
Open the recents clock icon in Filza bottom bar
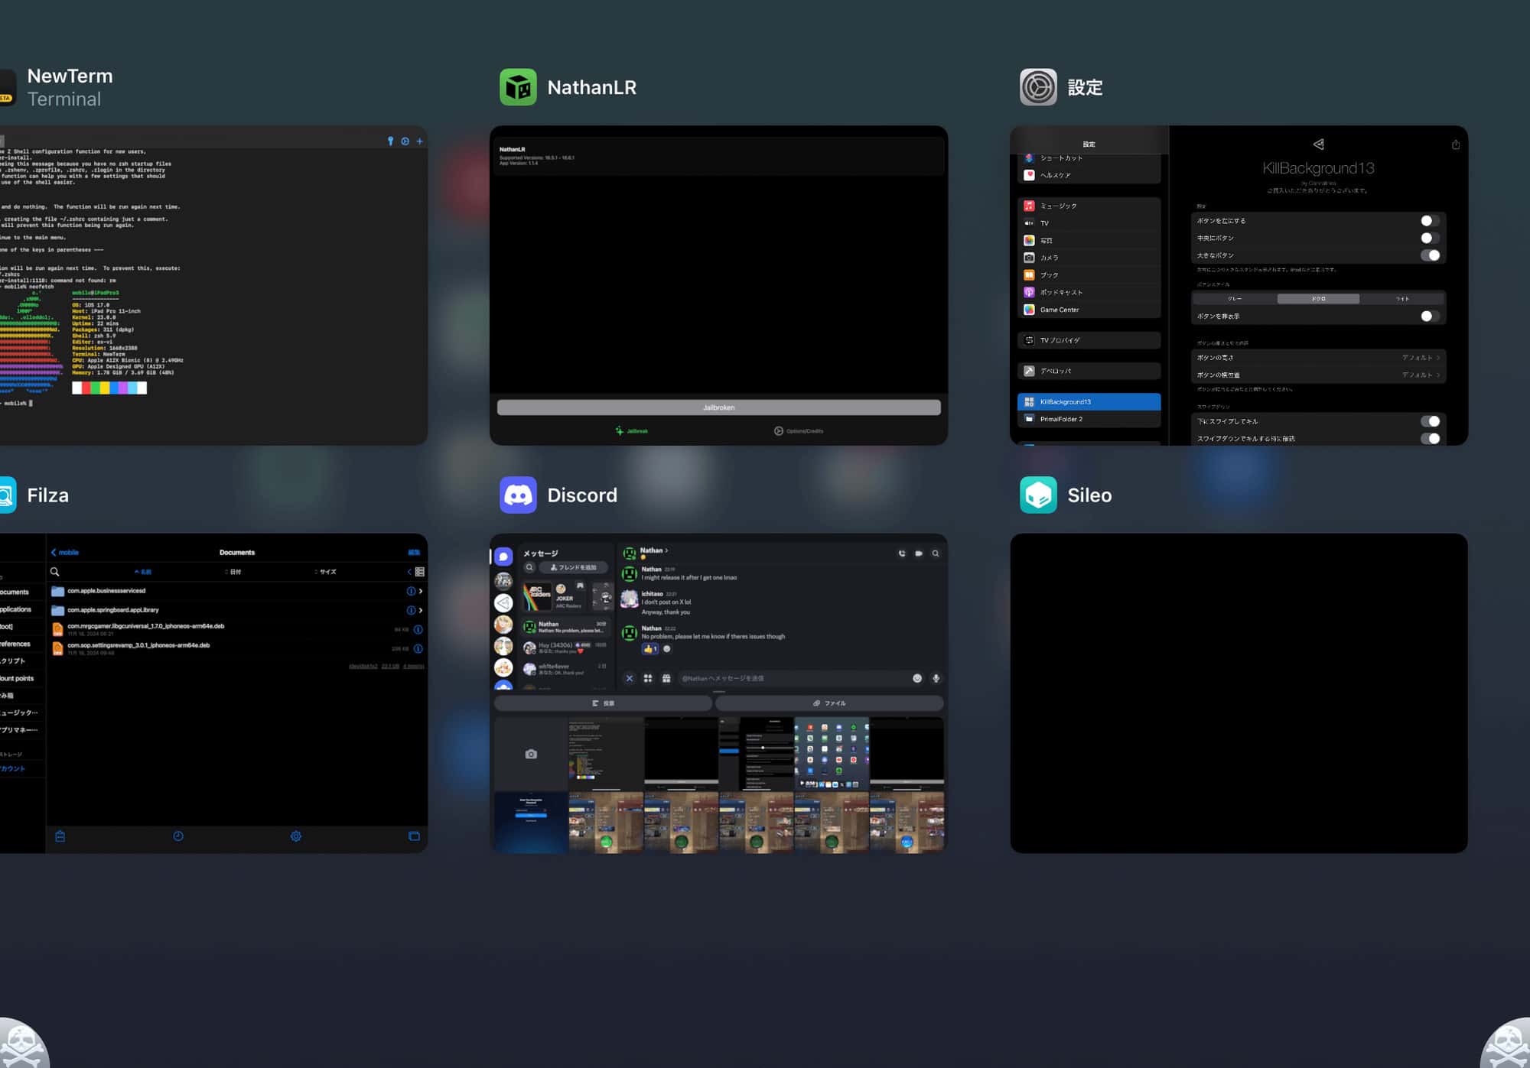tap(178, 836)
